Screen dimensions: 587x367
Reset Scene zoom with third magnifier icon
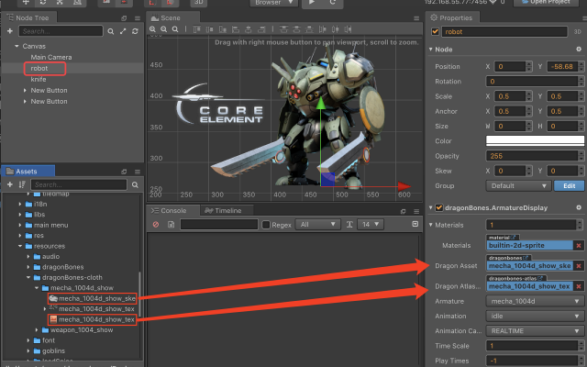[175, 29]
